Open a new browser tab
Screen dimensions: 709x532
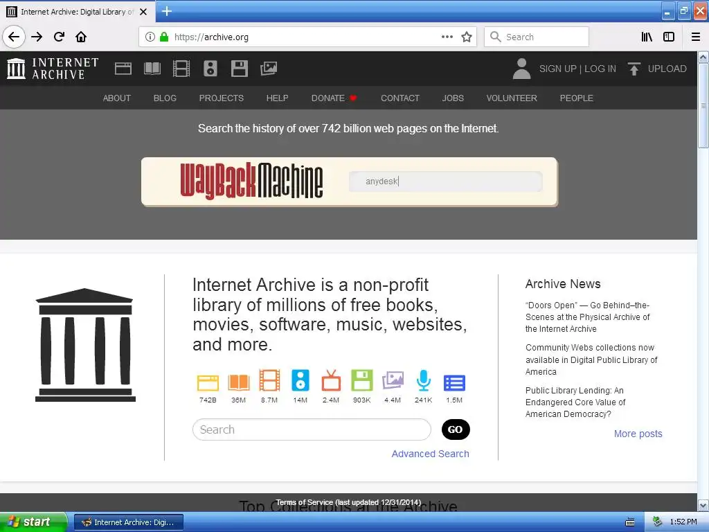[167, 11]
